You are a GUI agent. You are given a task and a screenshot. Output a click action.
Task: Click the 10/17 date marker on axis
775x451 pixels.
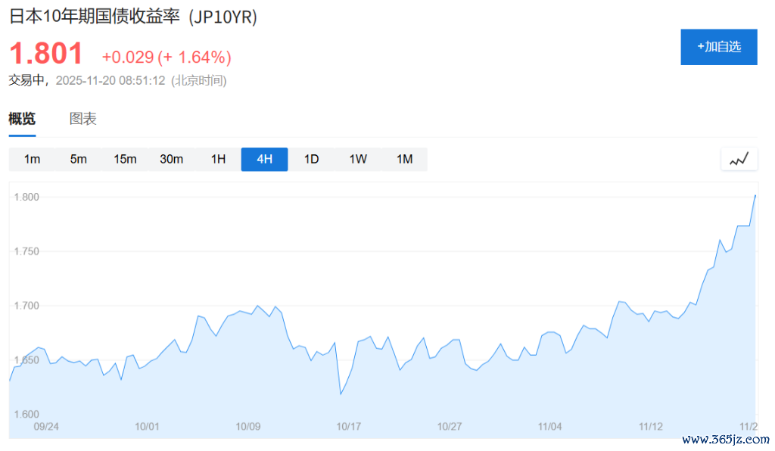pos(348,427)
